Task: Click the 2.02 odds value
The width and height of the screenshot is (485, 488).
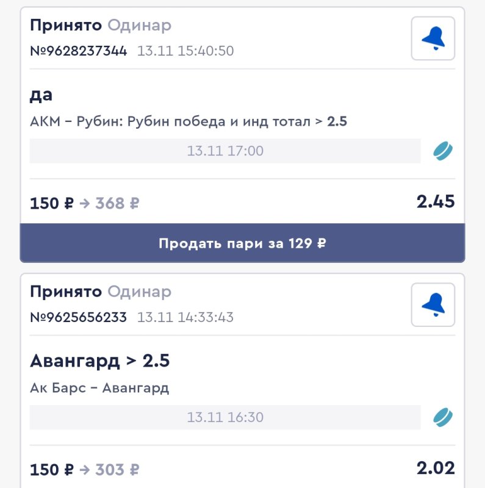Action: pos(436,468)
